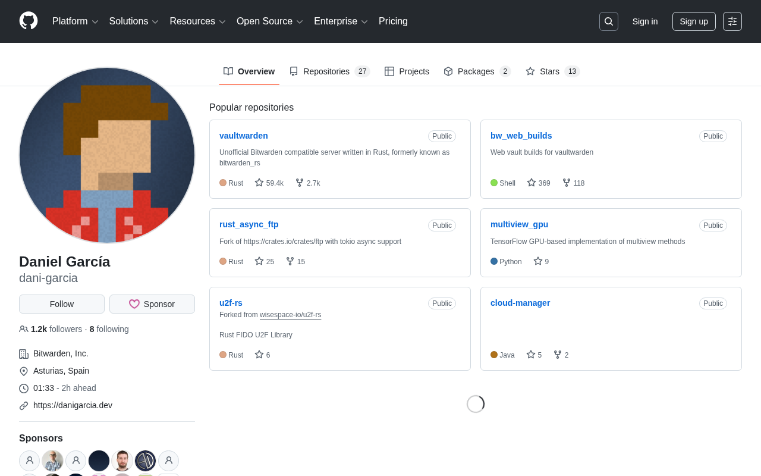The image size is (761, 476).
Task: Follow Daniel García
Action: 62,304
